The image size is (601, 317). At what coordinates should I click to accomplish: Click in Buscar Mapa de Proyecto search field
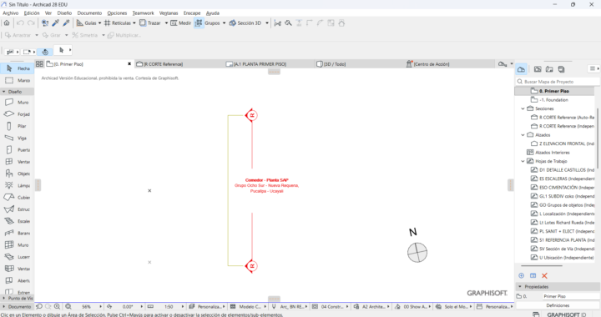[558, 82]
